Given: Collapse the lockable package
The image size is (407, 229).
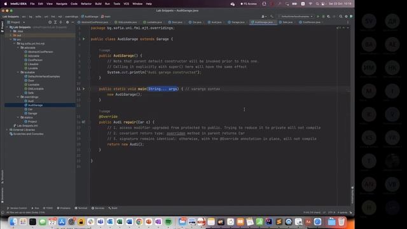Looking at the screenshot, I should [x=18, y=72].
